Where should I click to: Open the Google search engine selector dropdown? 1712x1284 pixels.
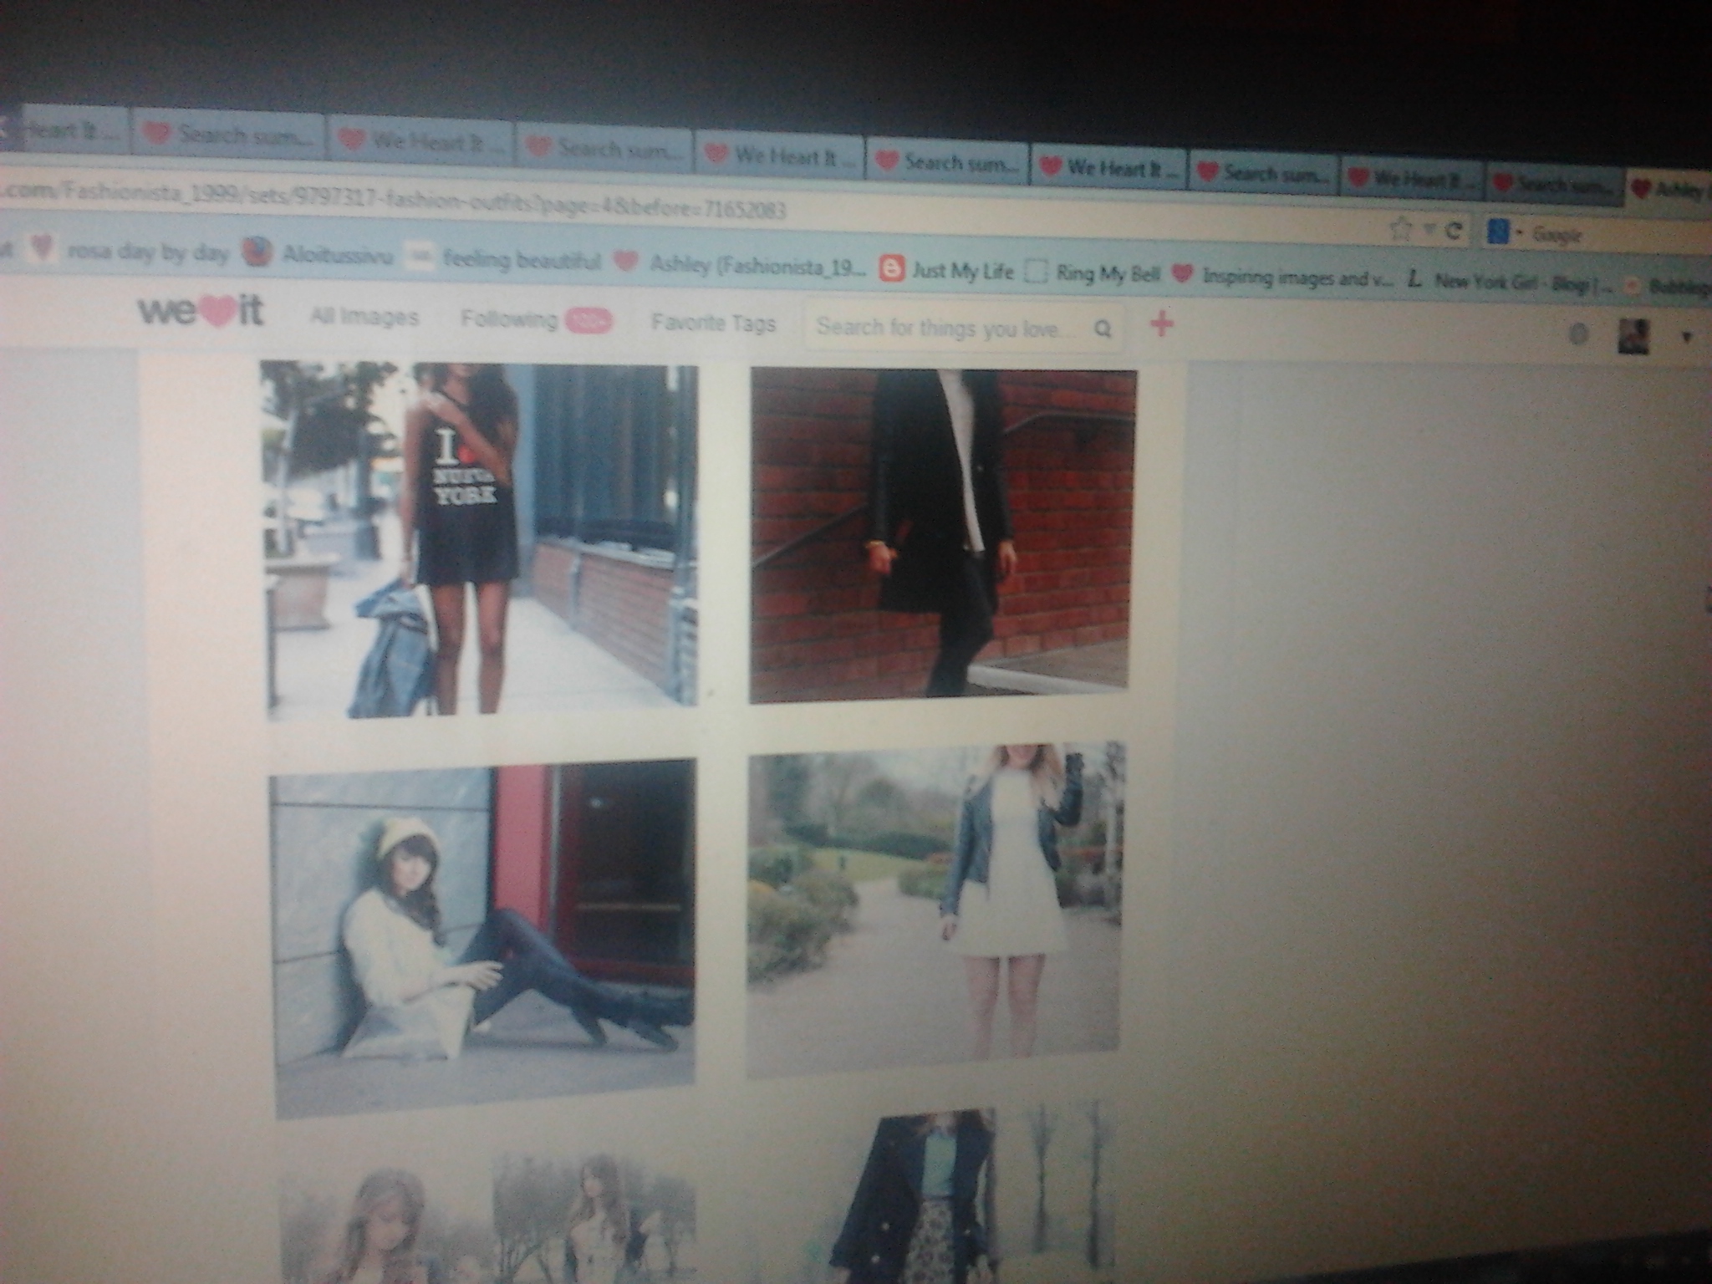point(1503,232)
